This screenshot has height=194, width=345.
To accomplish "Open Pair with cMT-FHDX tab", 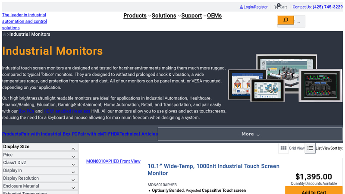I will click(99, 134).
